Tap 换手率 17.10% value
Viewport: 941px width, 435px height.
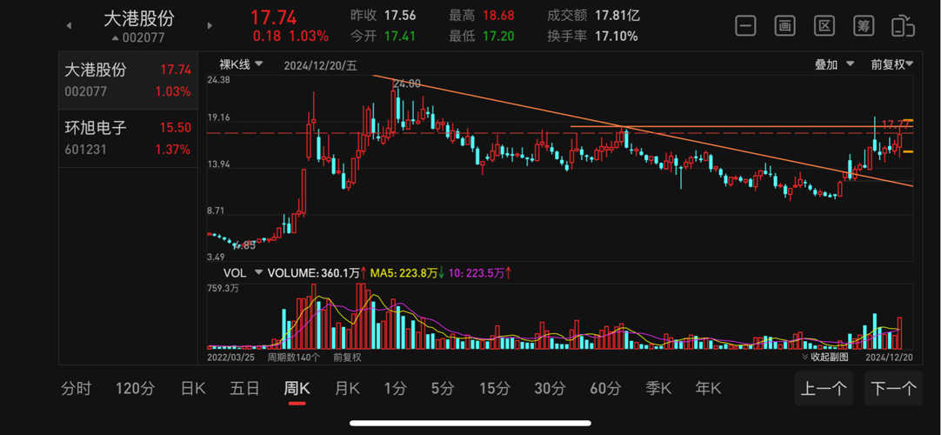point(617,36)
